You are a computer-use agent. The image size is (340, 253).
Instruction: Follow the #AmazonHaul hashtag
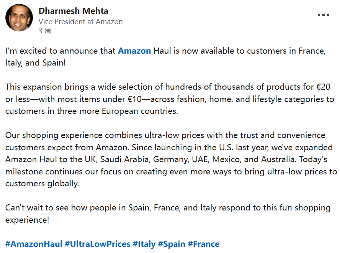coord(34,244)
